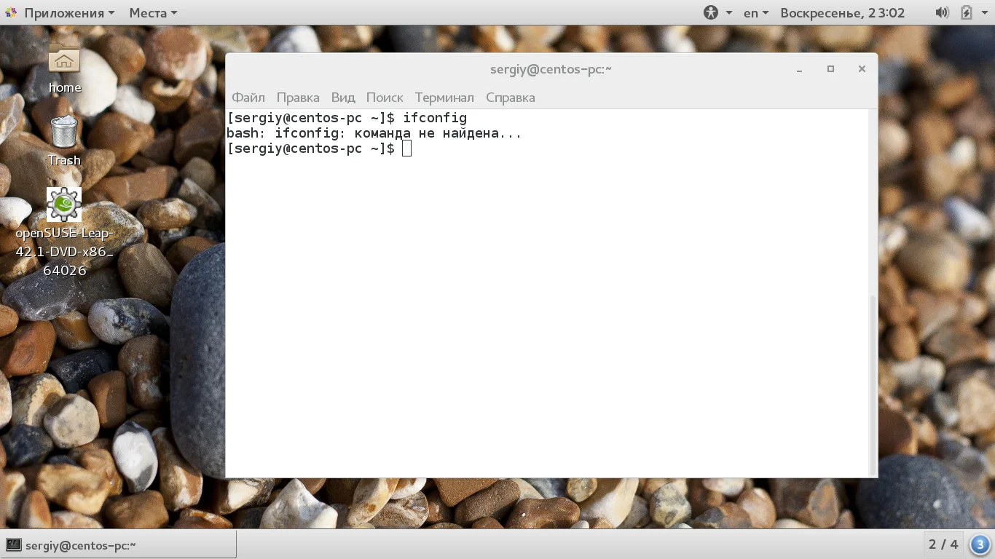Click the notification counter badge showing 3
The height and width of the screenshot is (559, 995).
980,544
